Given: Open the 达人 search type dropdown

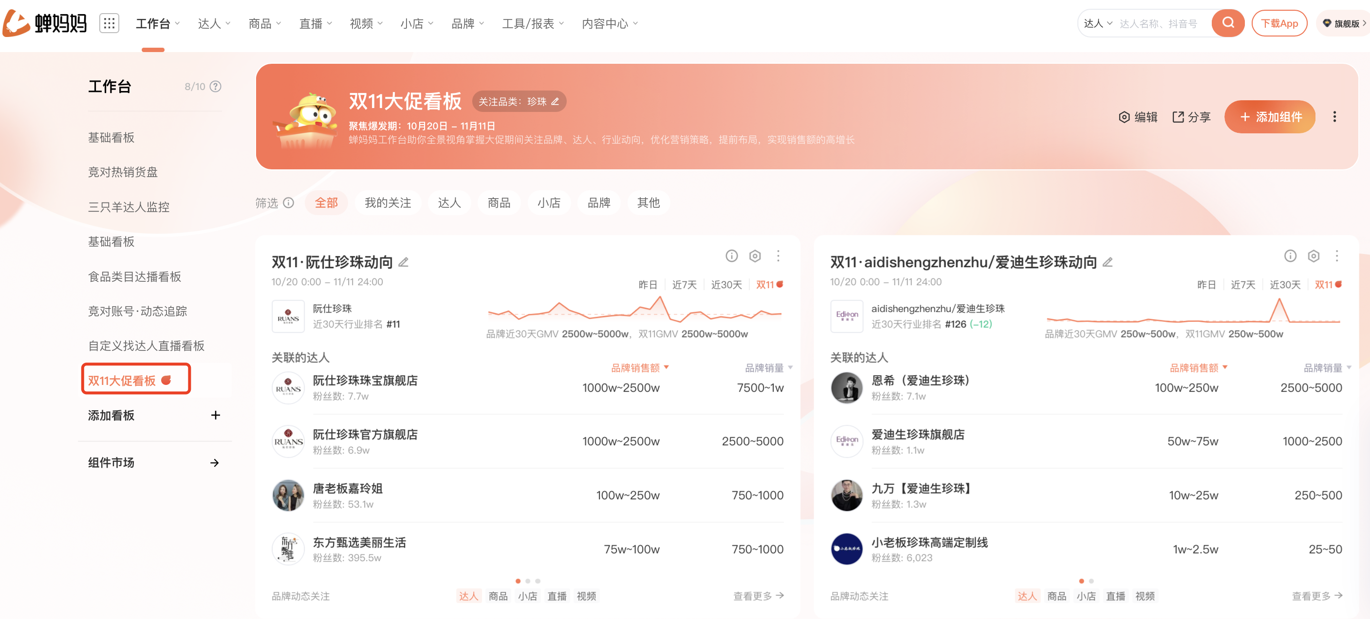Looking at the screenshot, I should click(x=1098, y=23).
